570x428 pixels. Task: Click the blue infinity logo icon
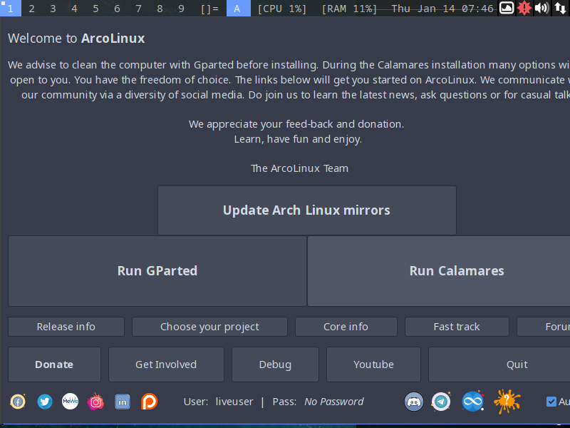[472, 402]
